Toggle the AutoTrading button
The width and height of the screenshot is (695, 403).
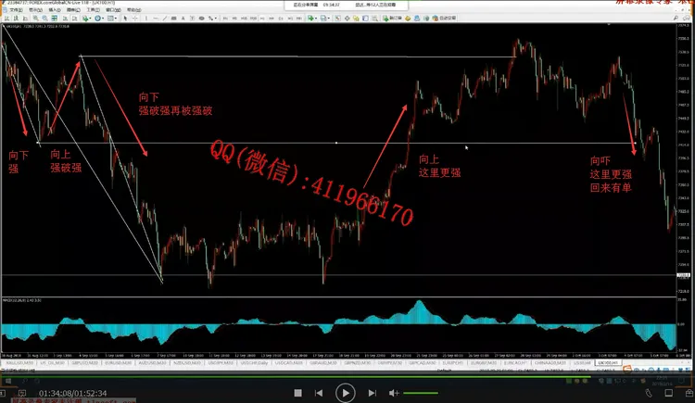(445, 19)
